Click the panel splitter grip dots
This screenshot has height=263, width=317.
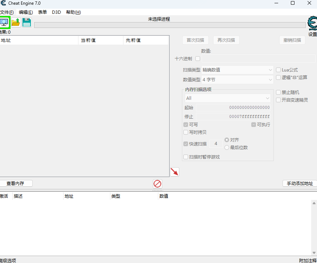158,190
